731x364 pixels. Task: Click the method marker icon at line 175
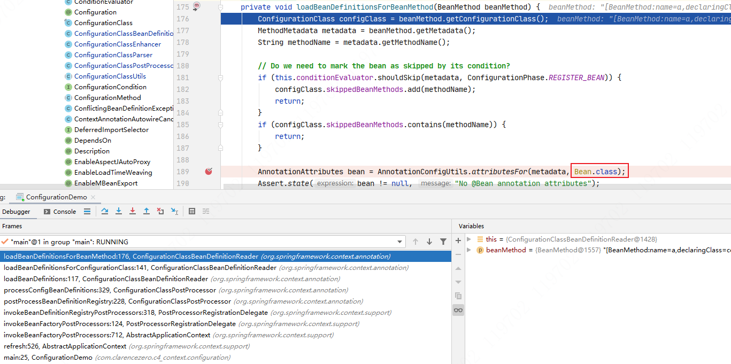[x=196, y=6]
